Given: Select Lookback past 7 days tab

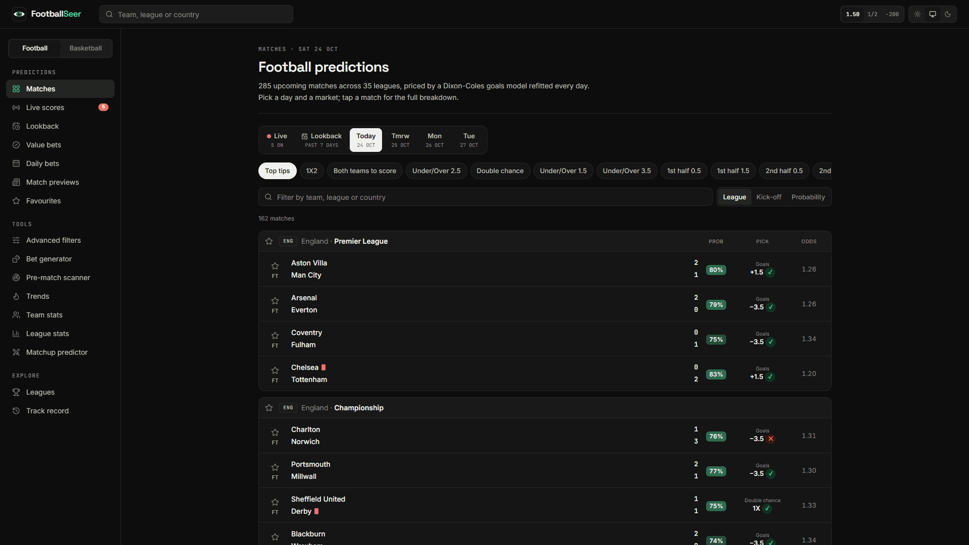Looking at the screenshot, I should point(321,140).
